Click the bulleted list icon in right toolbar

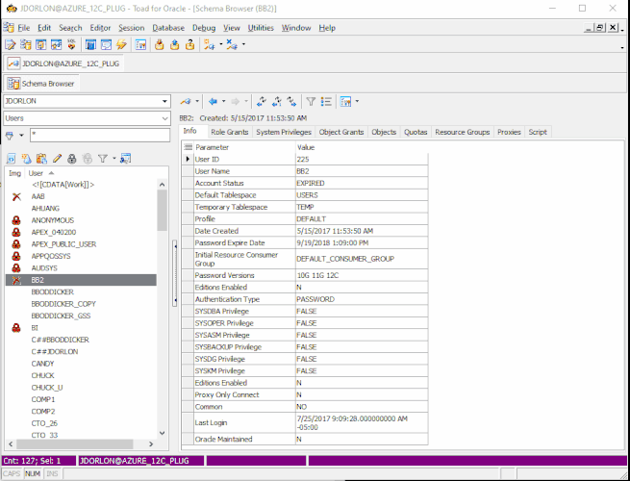tap(326, 102)
